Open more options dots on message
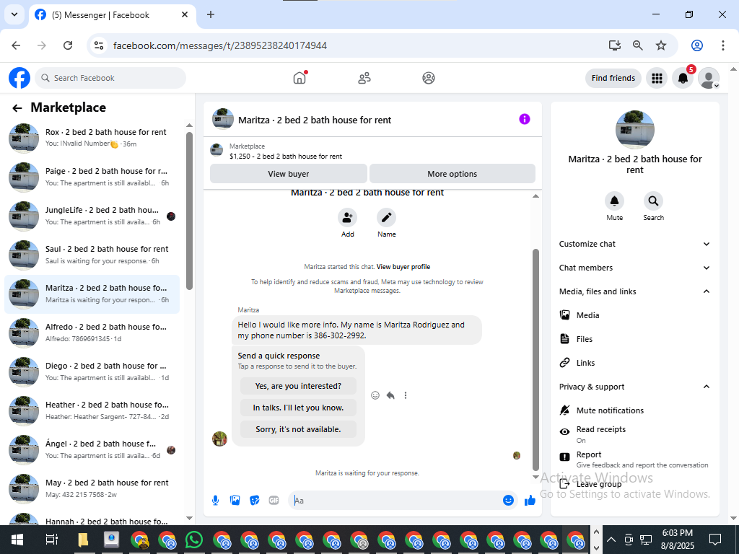This screenshot has width=739, height=554. coord(406,395)
